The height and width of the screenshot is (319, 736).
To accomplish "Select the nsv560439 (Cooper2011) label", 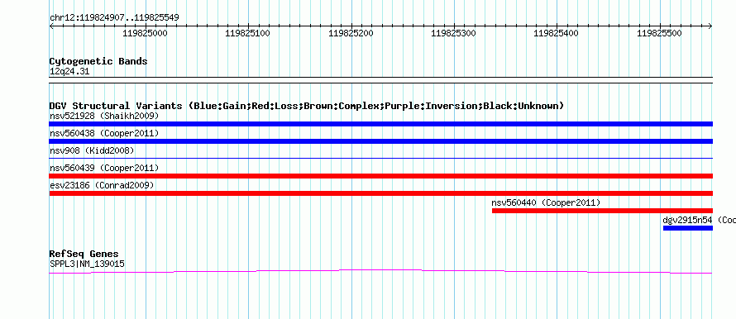I will click(x=104, y=168).
